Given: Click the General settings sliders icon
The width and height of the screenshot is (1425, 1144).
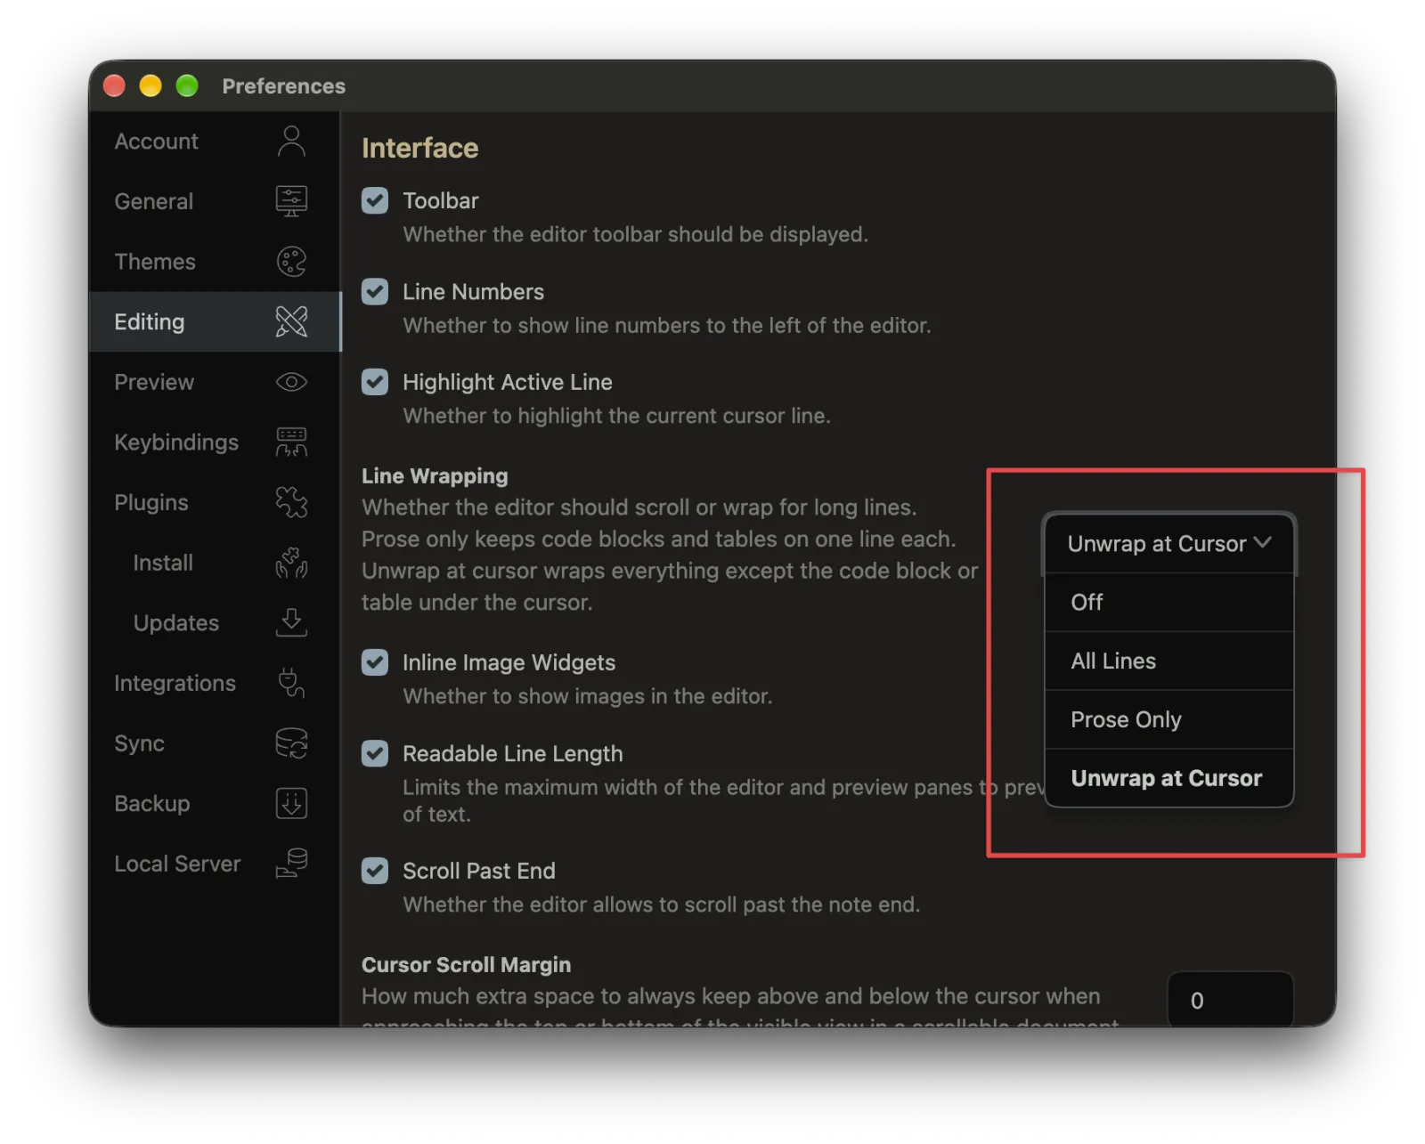Looking at the screenshot, I should (x=291, y=201).
